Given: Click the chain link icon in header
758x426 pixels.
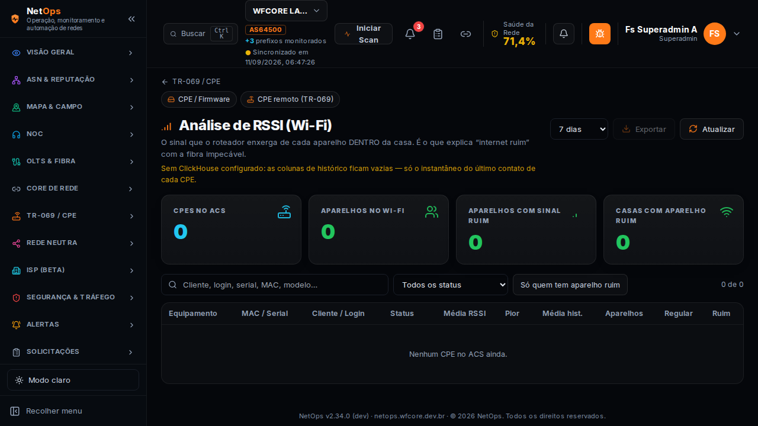Looking at the screenshot, I should coord(466,34).
